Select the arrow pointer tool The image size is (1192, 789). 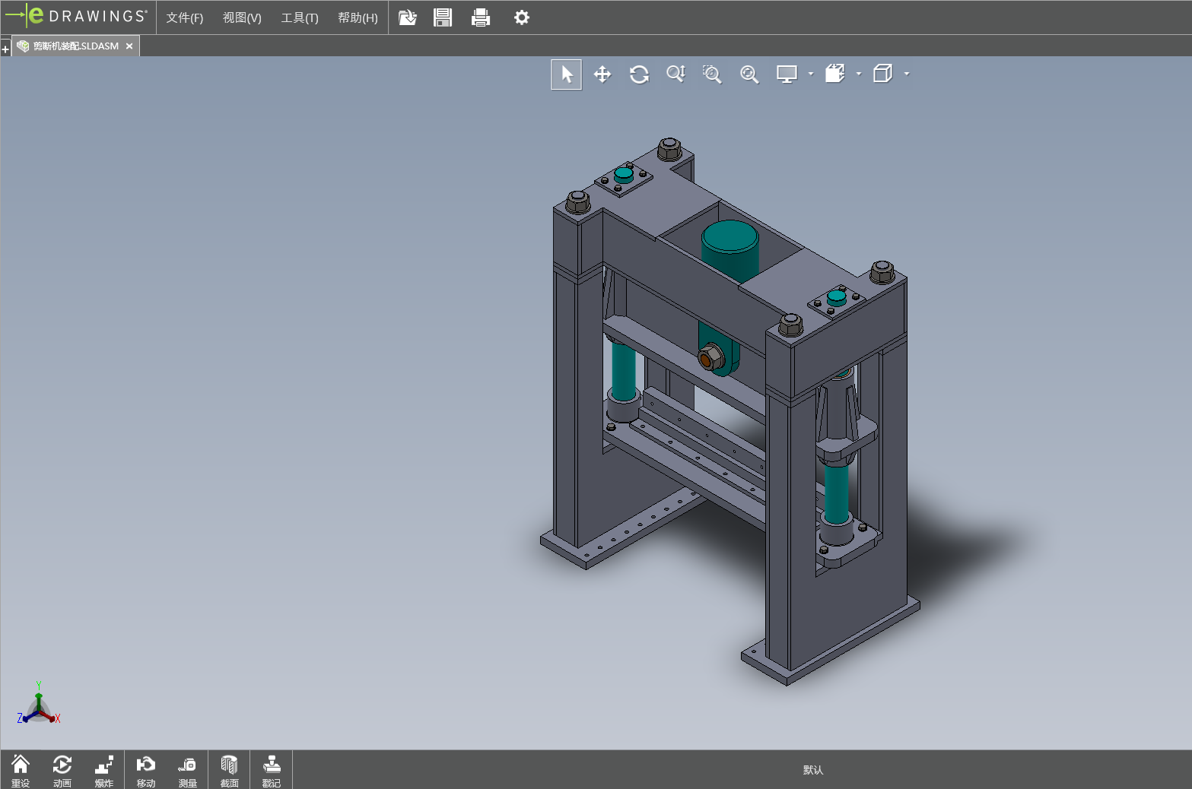tap(566, 74)
